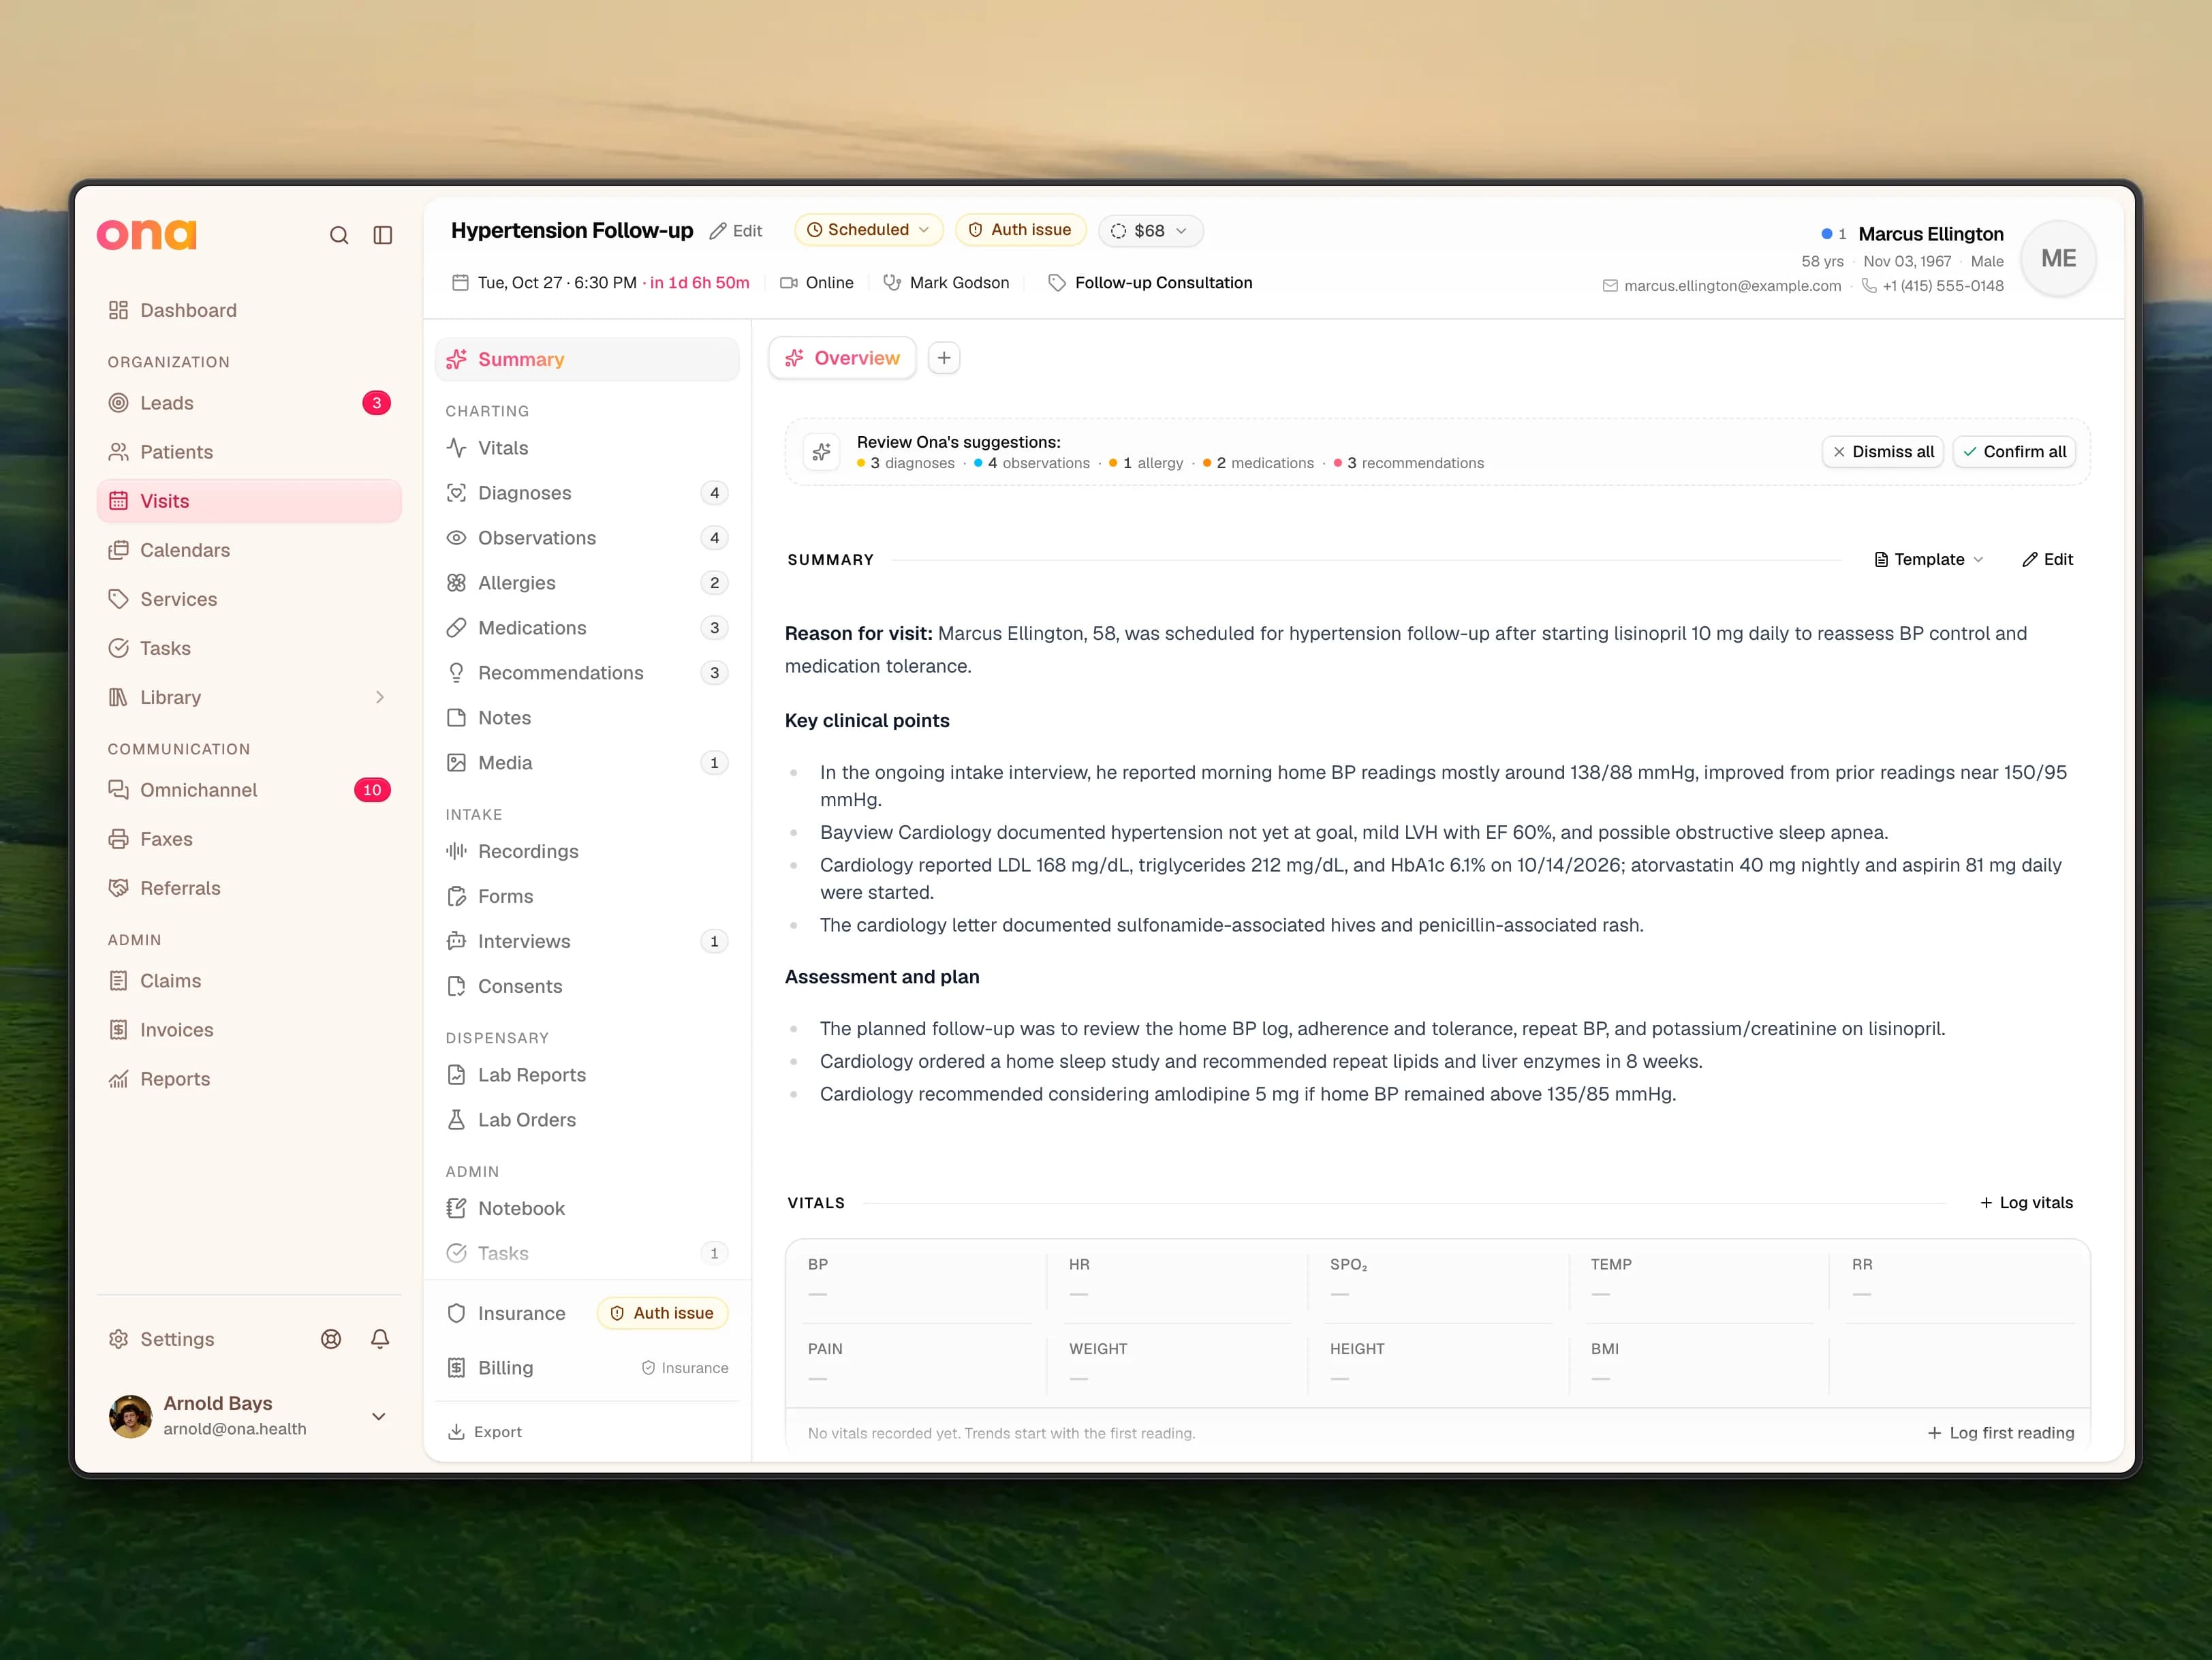Open the Template dropdown
The height and width of the screenshot is (1660, 2212).
(1928, 560)
